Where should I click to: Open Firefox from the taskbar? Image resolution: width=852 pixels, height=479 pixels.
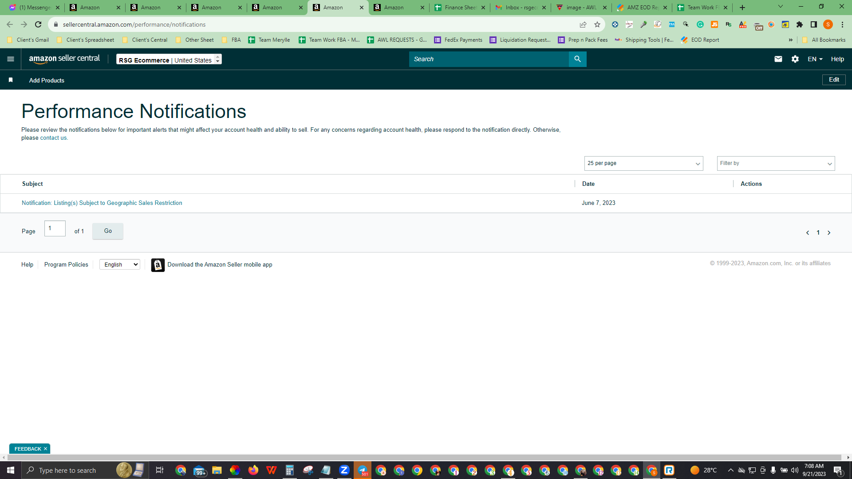pyautogui.click(x=253, y=470)
